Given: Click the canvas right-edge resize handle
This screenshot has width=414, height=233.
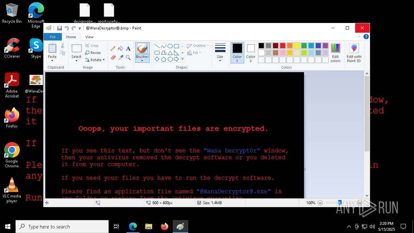Looking at the screenshot, I should [x=305, y=169].
